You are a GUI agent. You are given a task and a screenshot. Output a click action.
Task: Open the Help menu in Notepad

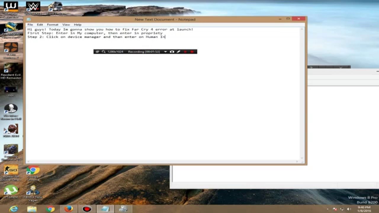78,25
